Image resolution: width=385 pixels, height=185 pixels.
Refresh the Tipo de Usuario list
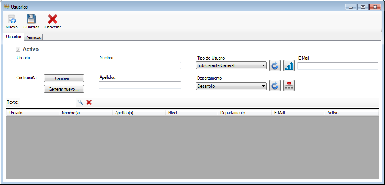[275, 65]
